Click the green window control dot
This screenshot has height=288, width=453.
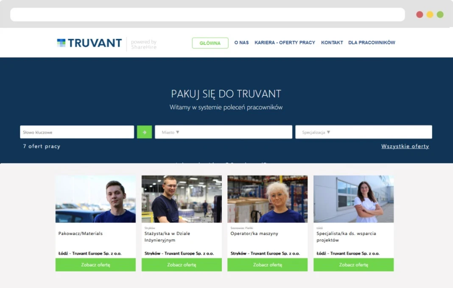click(x=440, y=14)
